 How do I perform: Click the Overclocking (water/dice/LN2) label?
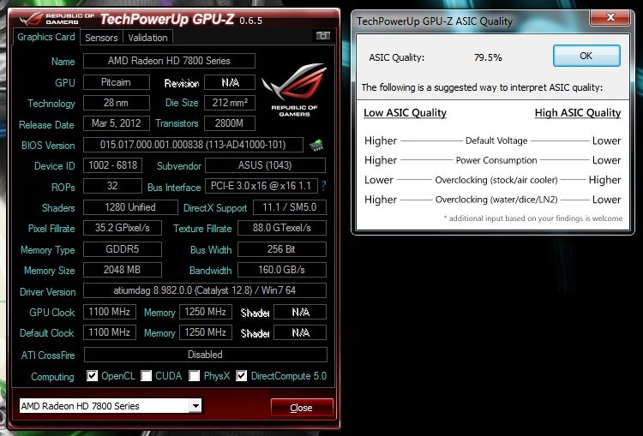[x=496, y=200]
